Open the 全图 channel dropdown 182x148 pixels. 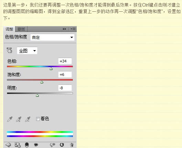(27, 50)
